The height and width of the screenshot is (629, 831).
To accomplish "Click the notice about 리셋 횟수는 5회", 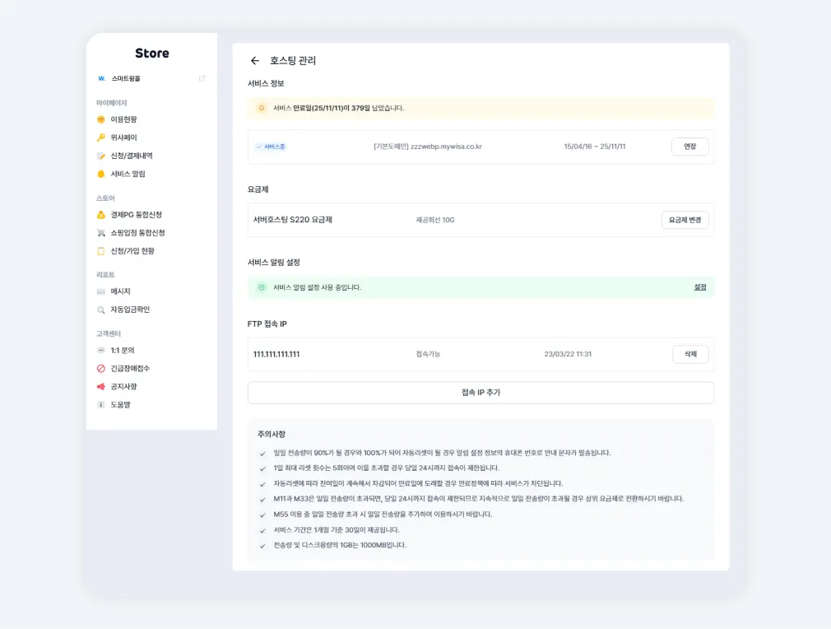I will click(x=387, y=468).
